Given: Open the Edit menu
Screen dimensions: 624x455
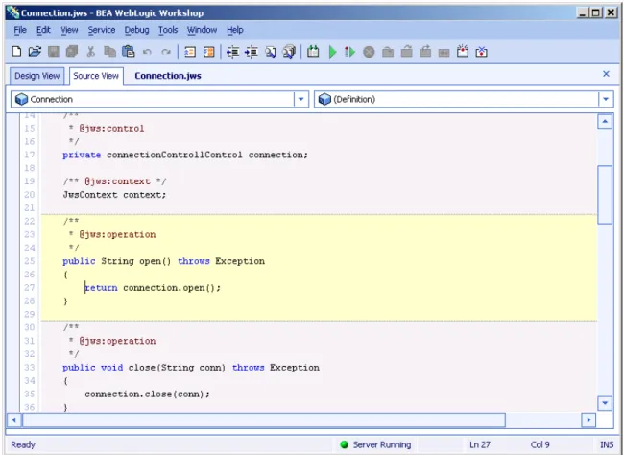Looking at the screenshot, I should [43, 30].
